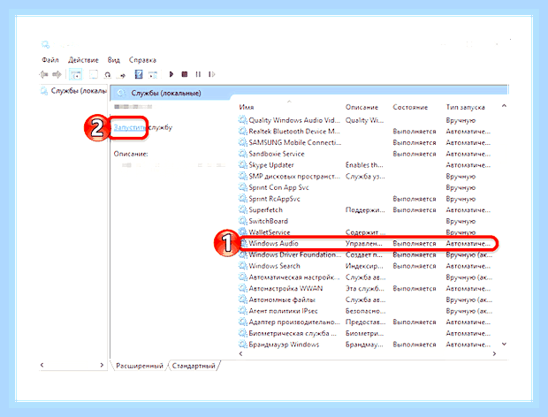The image size is (548, 417).
Task: Click the gear icon beside SAMSUNG Mobile Connecti...
Action: tap(242, 142)
